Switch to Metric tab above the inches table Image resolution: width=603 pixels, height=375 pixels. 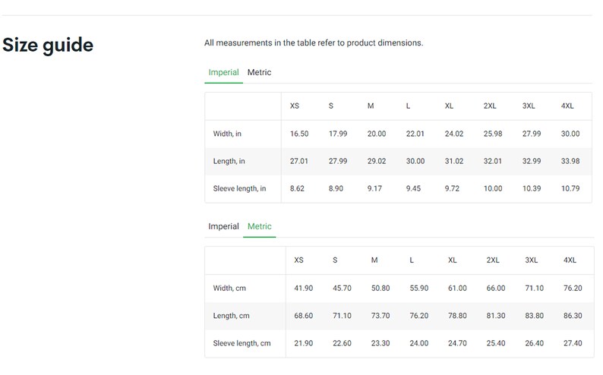[x=259, y=72]
